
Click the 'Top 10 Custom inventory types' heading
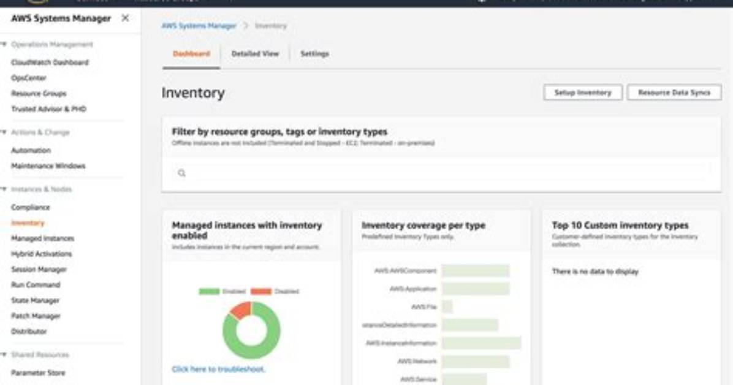click(x=620, y=225)
